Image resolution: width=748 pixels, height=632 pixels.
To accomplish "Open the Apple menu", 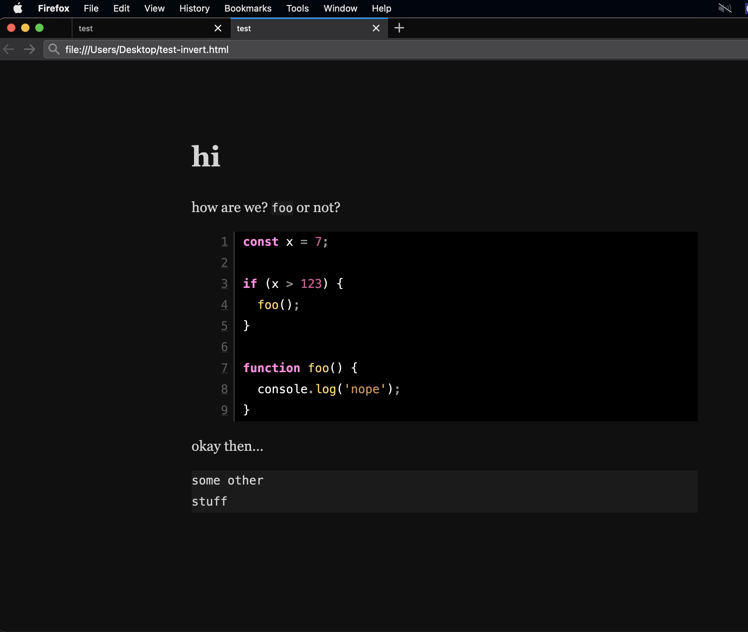I will tap(18, 8).
